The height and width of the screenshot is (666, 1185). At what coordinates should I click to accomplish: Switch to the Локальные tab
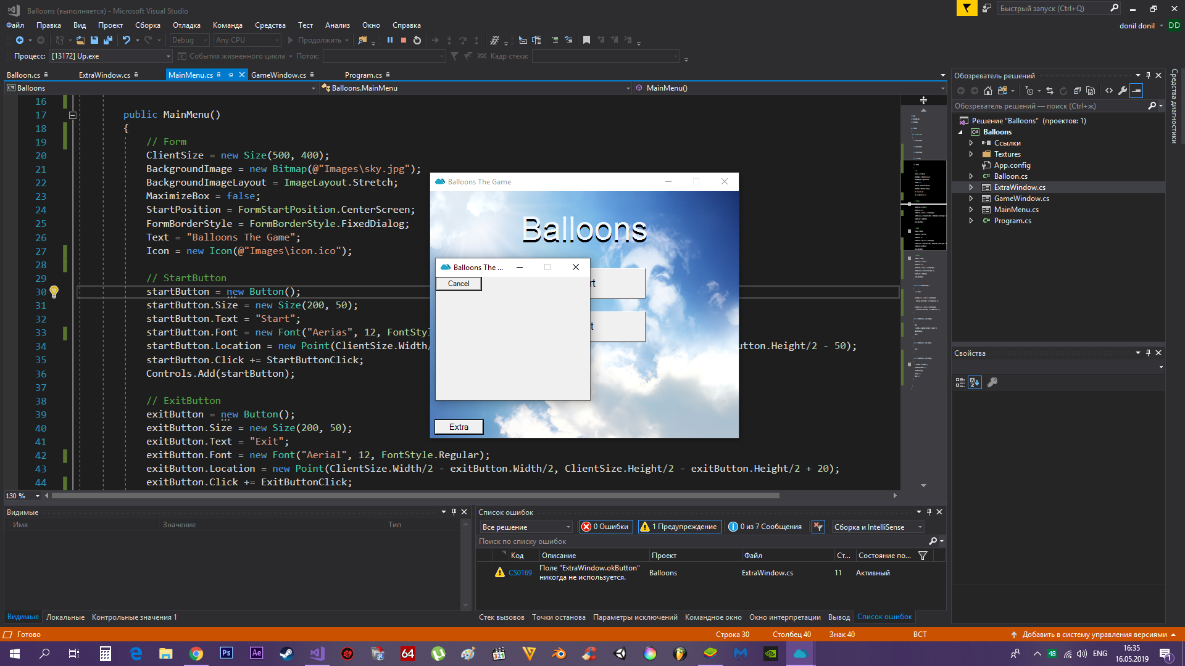pos(65,617)
